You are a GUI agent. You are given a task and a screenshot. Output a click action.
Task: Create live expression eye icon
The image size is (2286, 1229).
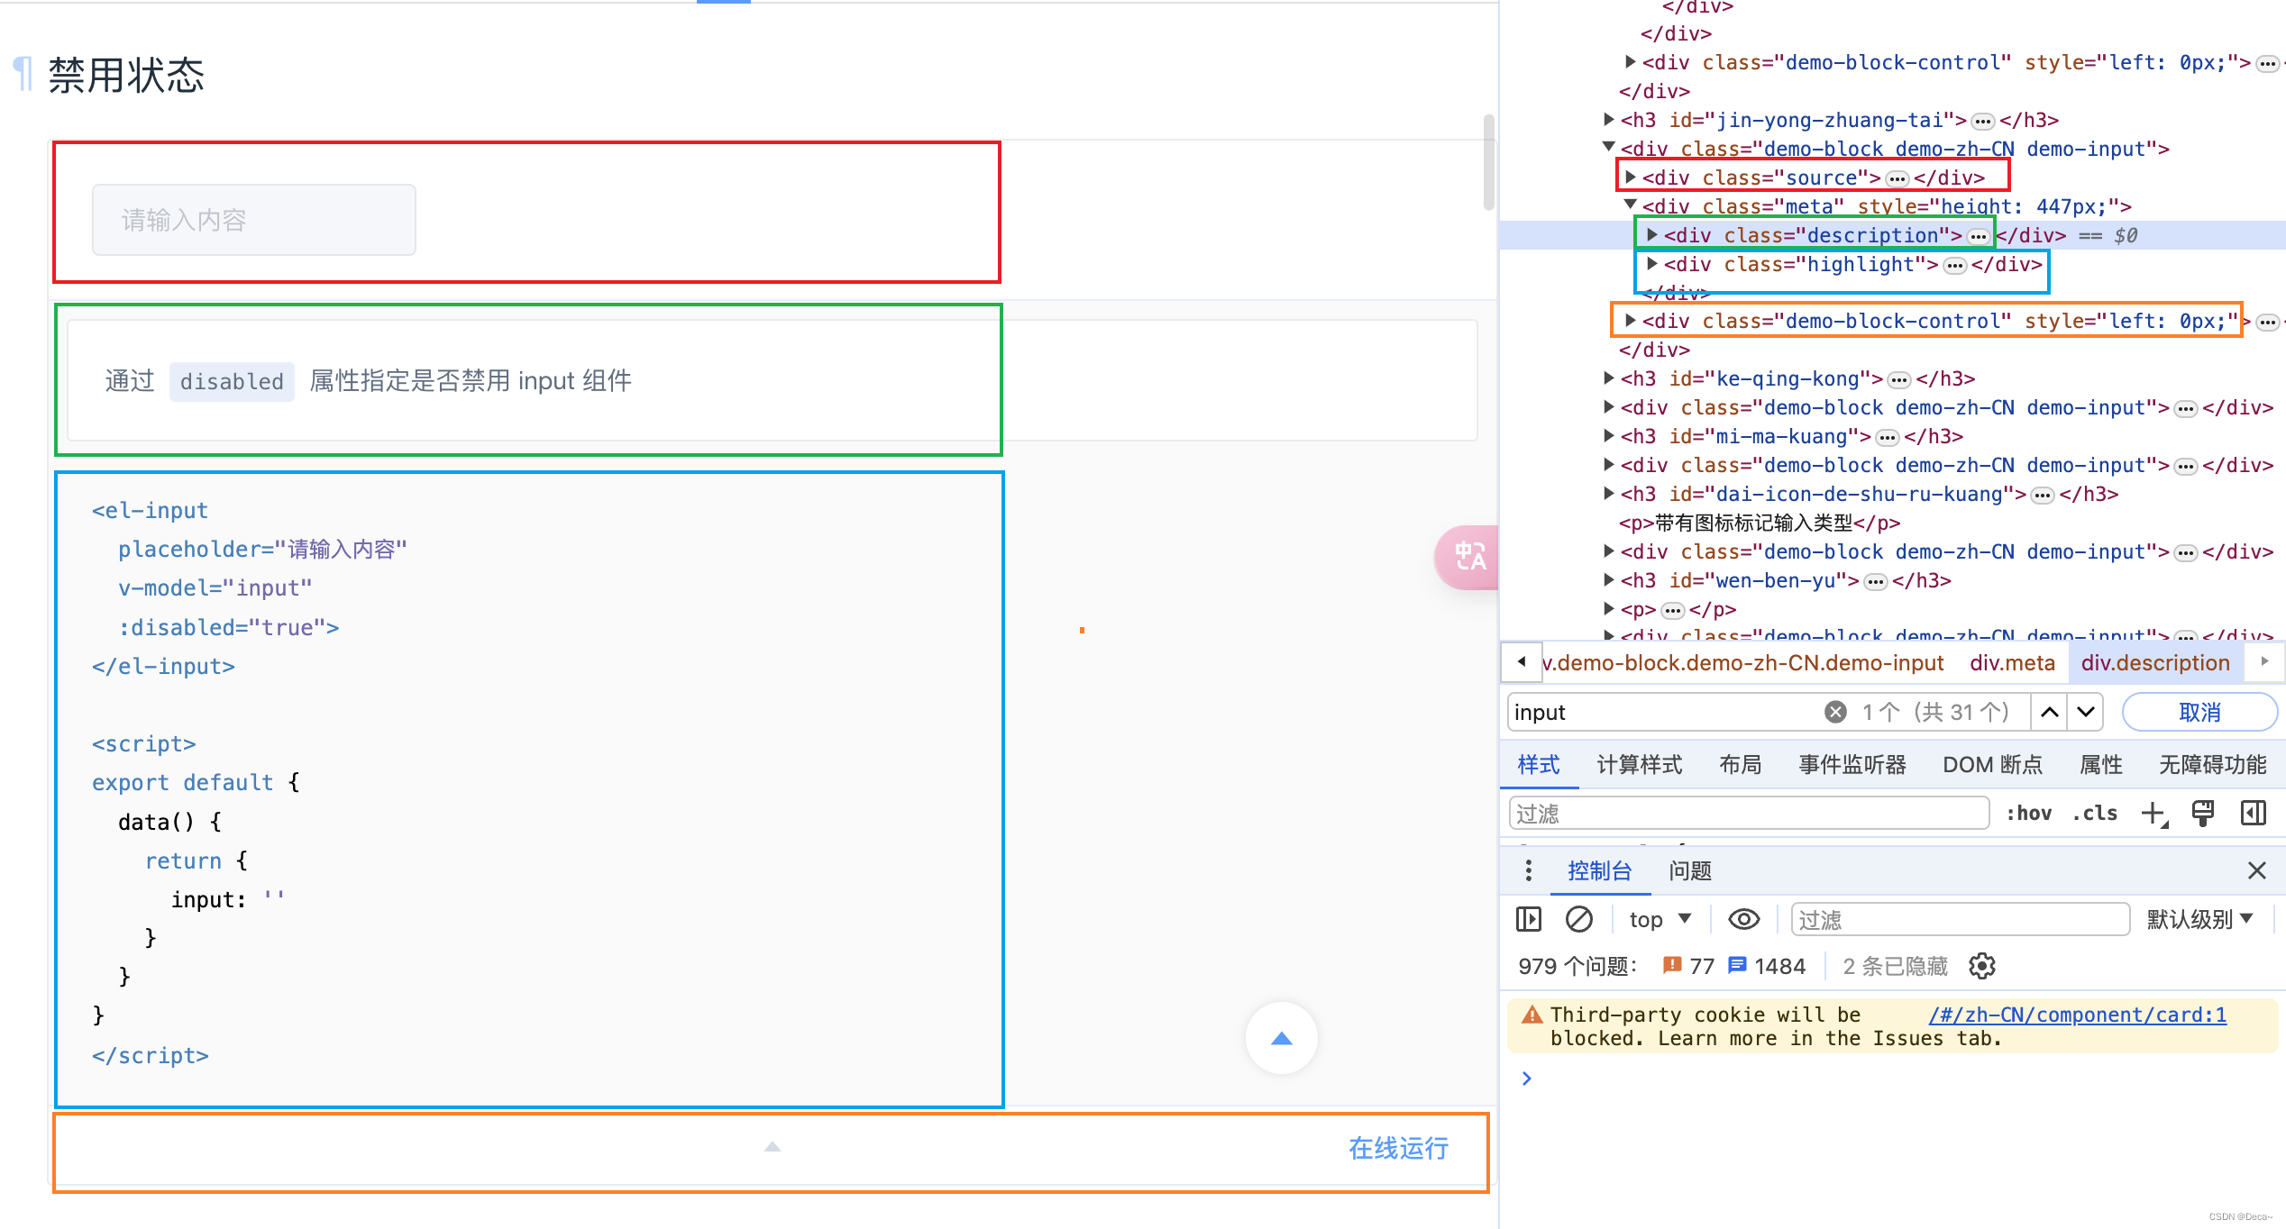pos(1743,919)
